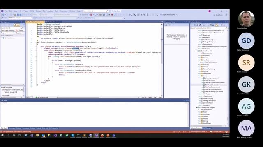The width and height of the screenshot is (263, 147).
Task: Open Firefox from the taskbar
Action: tap(102, 135)
